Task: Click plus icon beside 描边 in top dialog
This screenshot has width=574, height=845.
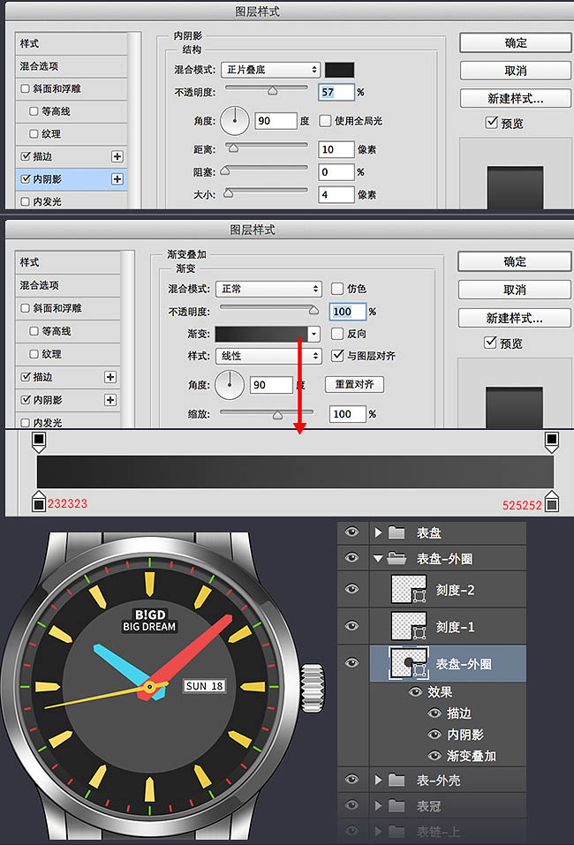Action: (117, 156)
